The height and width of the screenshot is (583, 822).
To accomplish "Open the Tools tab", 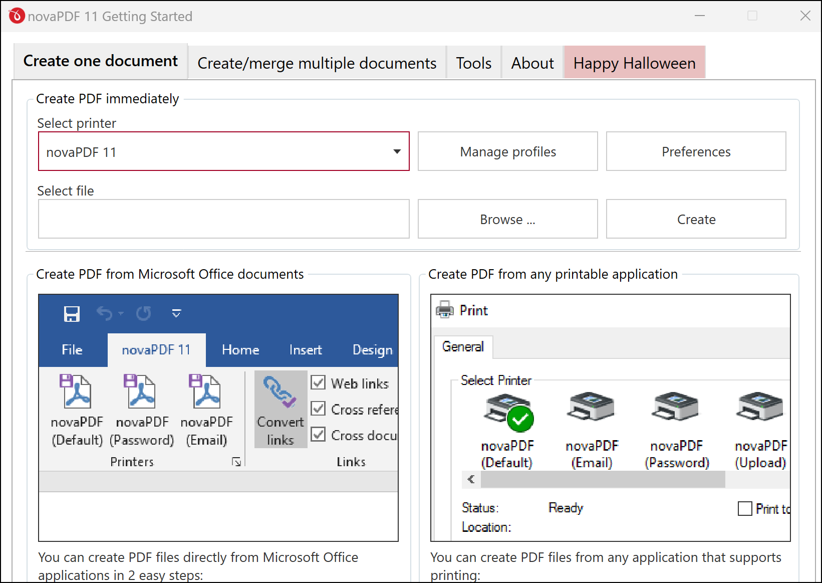I will [474, 63].
